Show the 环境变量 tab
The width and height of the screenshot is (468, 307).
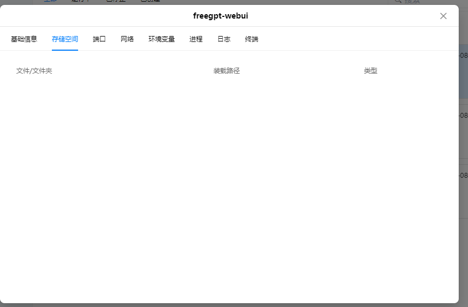(162, 39)
